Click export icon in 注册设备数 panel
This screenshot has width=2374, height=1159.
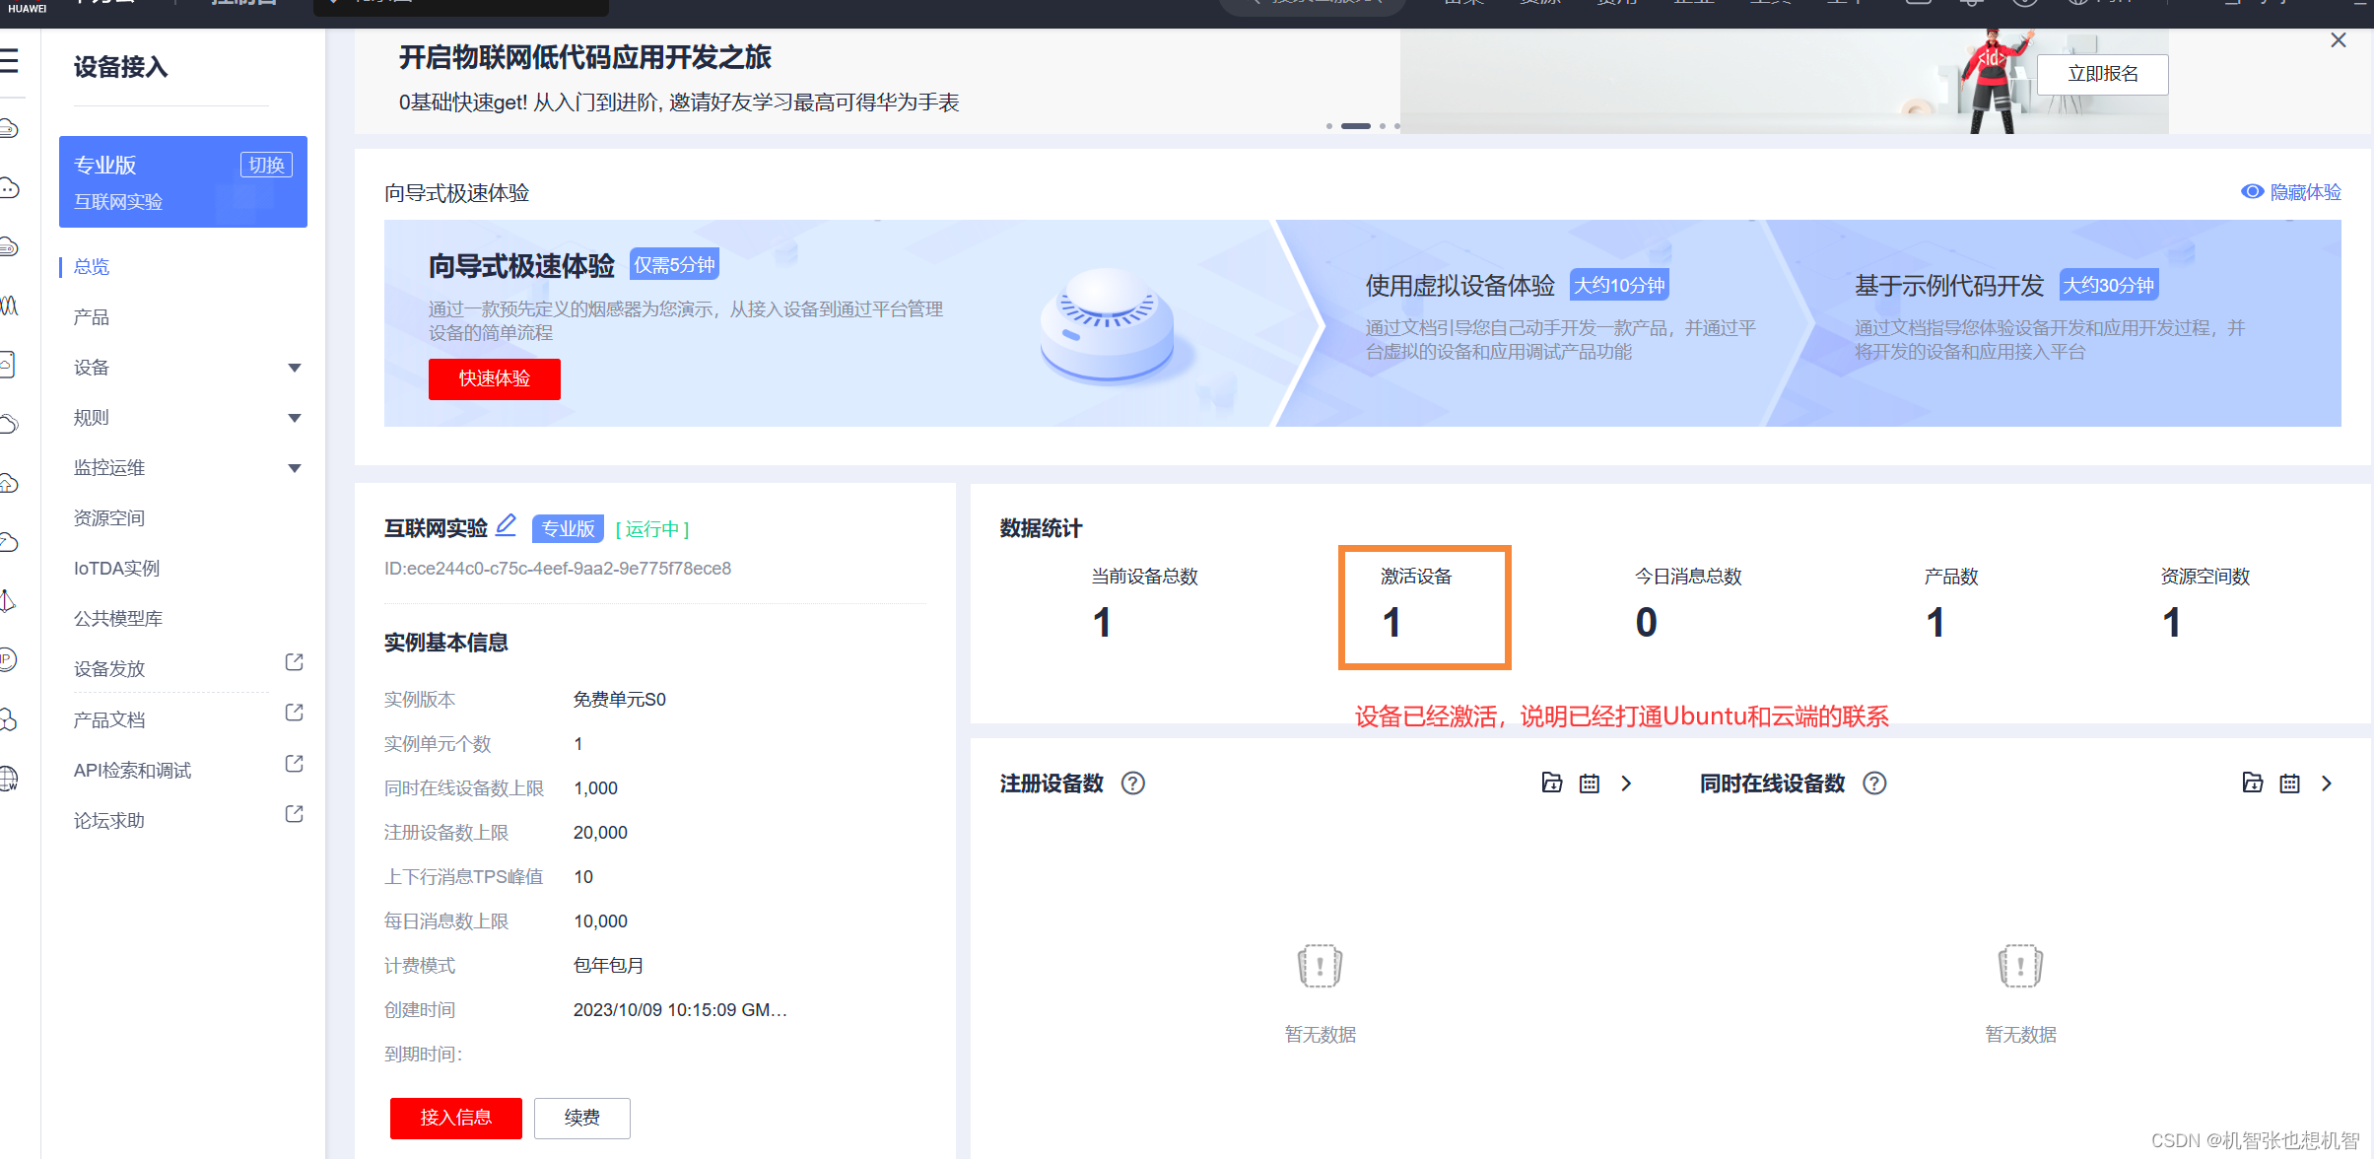pos(1552,783)
